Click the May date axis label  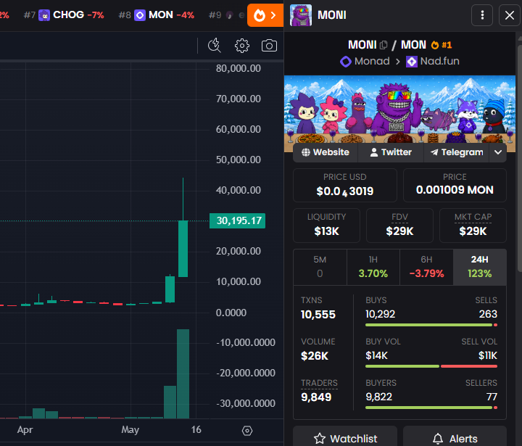coord(130,429)
